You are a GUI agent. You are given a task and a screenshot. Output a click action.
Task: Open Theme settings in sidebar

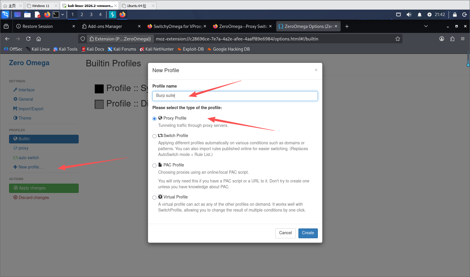click(x=22, y=118)
